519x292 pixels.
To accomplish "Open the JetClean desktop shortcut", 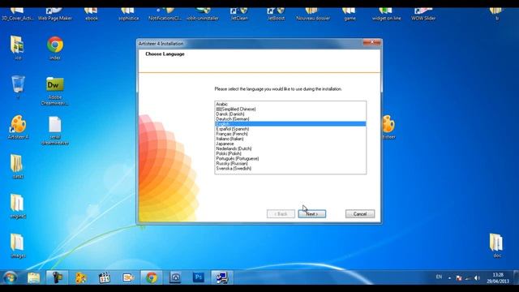I will (239, 15).
